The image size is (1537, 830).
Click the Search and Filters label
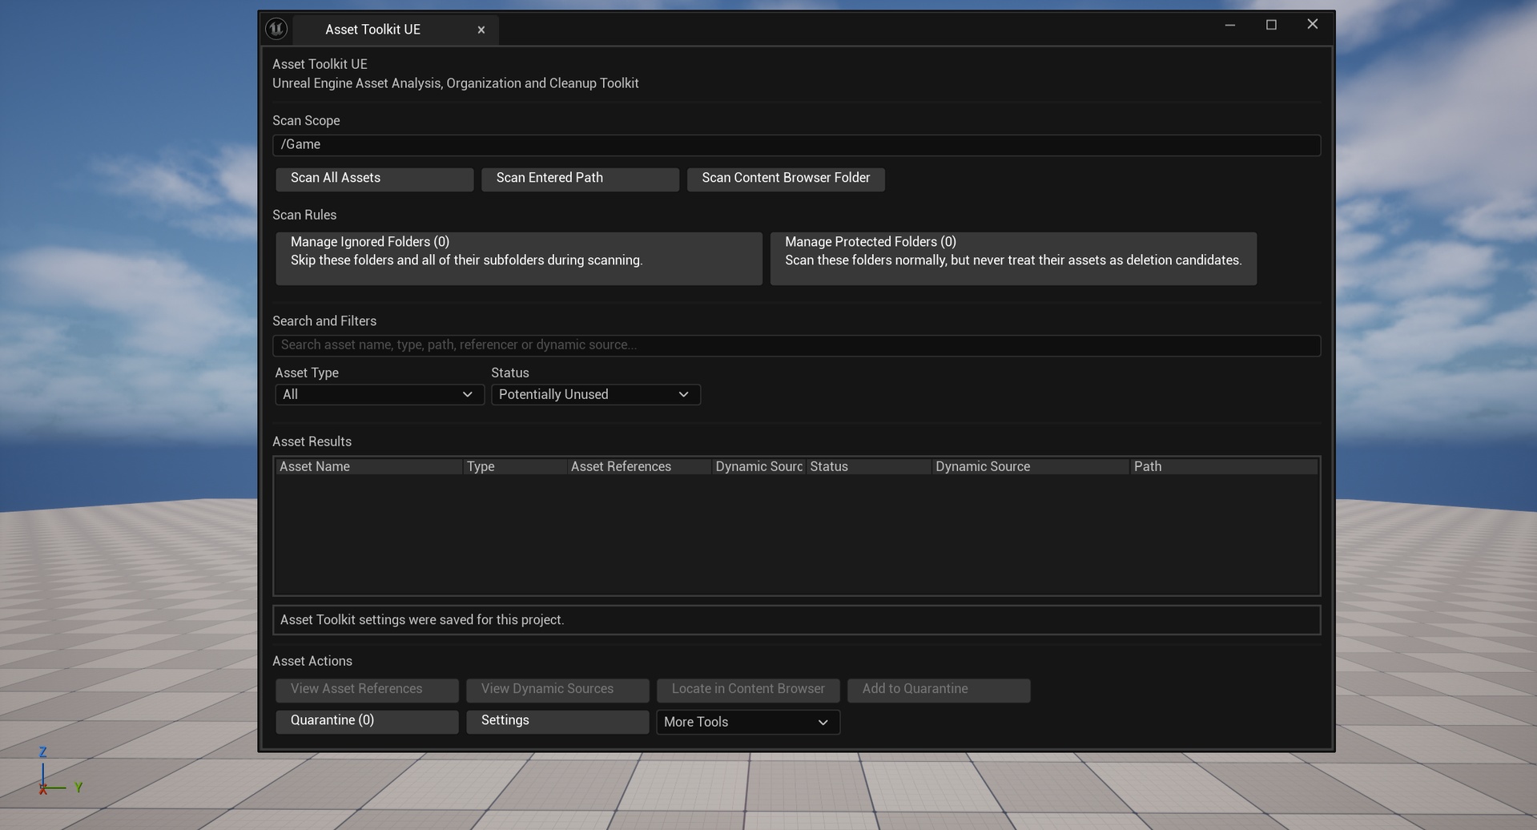(324, 321)
